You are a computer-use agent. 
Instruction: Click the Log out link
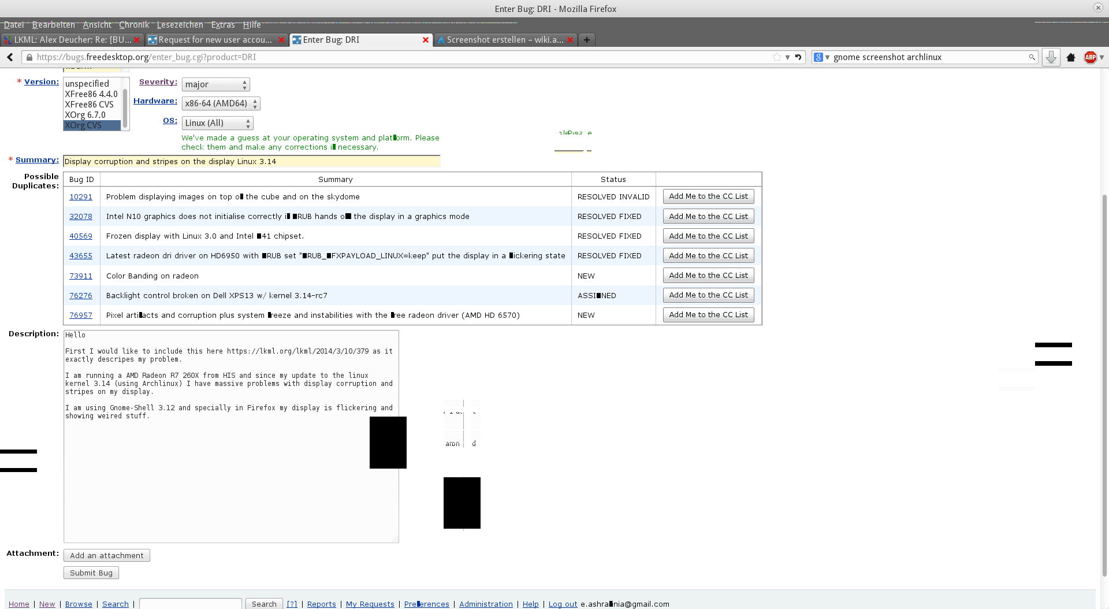[x=563, y=604]
